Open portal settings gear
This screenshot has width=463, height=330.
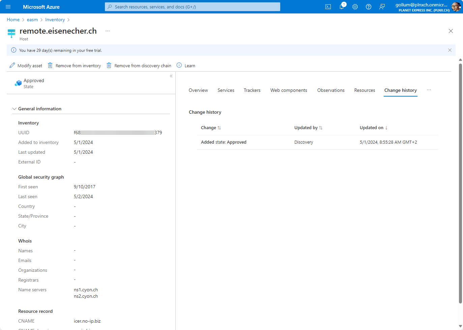pos(355,7)
